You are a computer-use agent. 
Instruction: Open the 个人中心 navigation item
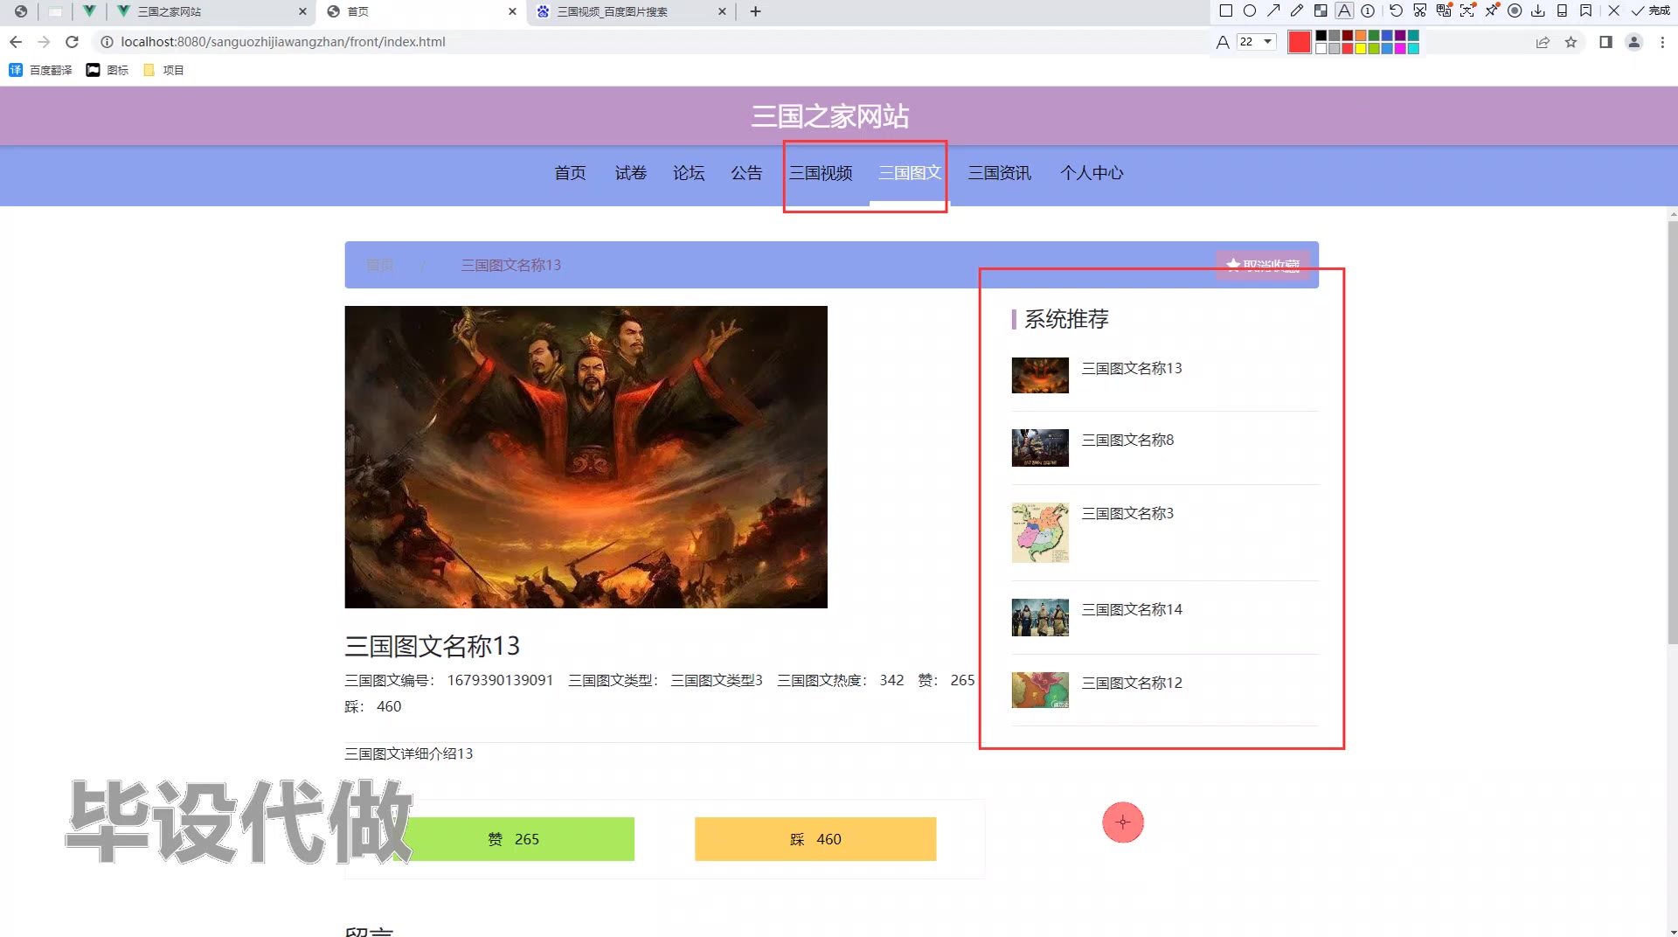point(1092,173)
